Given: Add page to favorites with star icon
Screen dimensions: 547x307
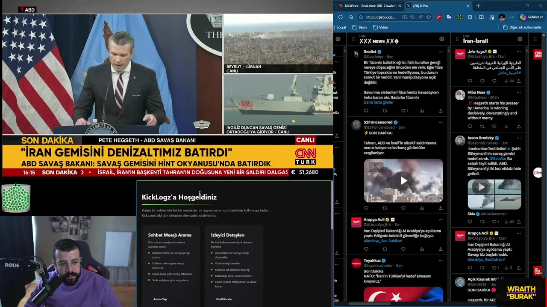Looking at the screenshot, I should click(429, 17).
